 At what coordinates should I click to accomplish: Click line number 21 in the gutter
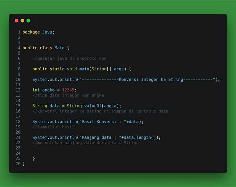click(x=18, y=137)
